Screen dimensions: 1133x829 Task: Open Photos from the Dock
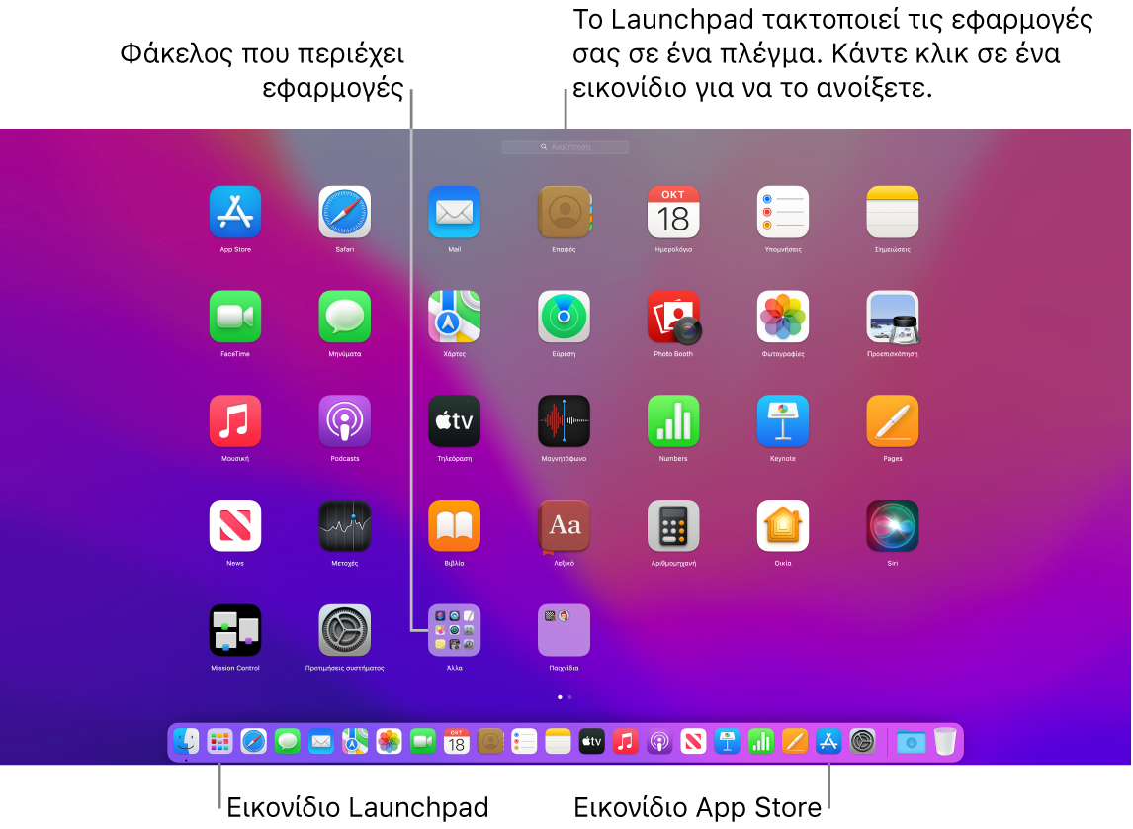(x=389, y=742)
